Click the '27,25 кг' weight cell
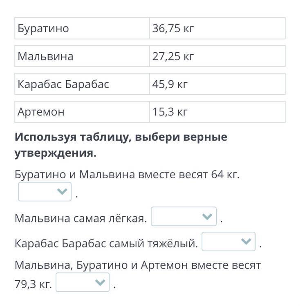 point(217,56)
